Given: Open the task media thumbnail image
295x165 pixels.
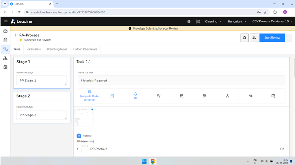Looking at the screenshot, I should (x=84, y=117).
